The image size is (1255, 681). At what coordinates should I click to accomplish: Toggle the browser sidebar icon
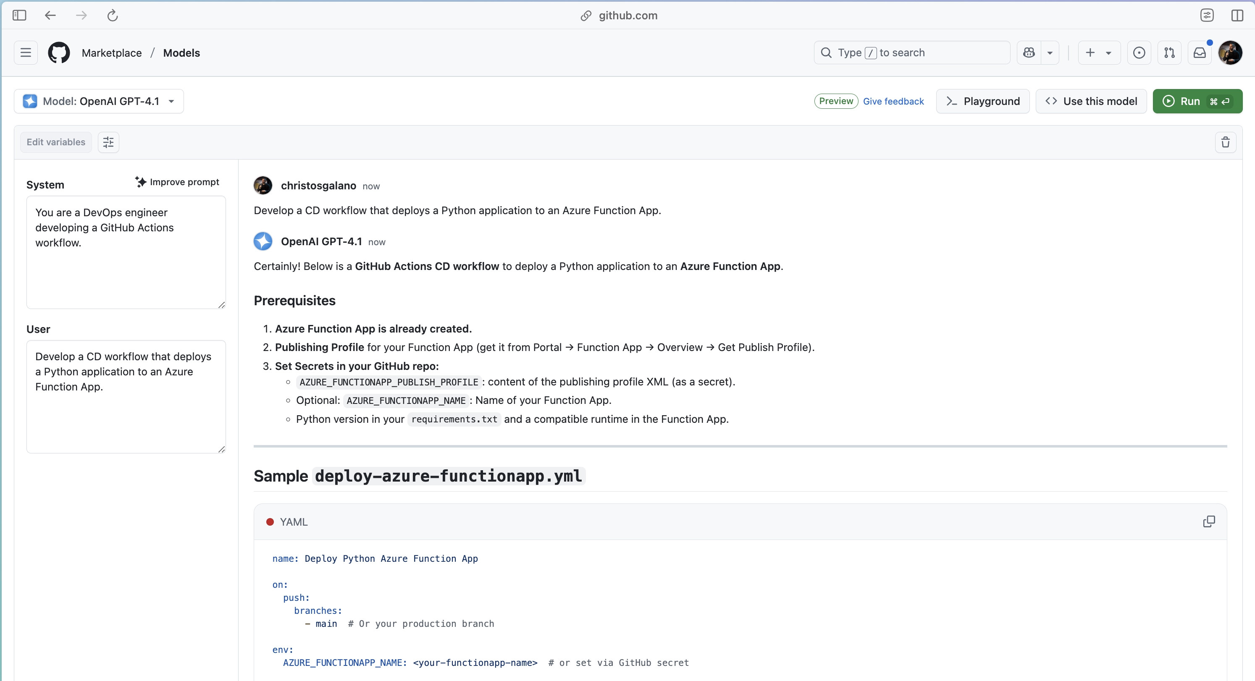click(x=19, y=16)
